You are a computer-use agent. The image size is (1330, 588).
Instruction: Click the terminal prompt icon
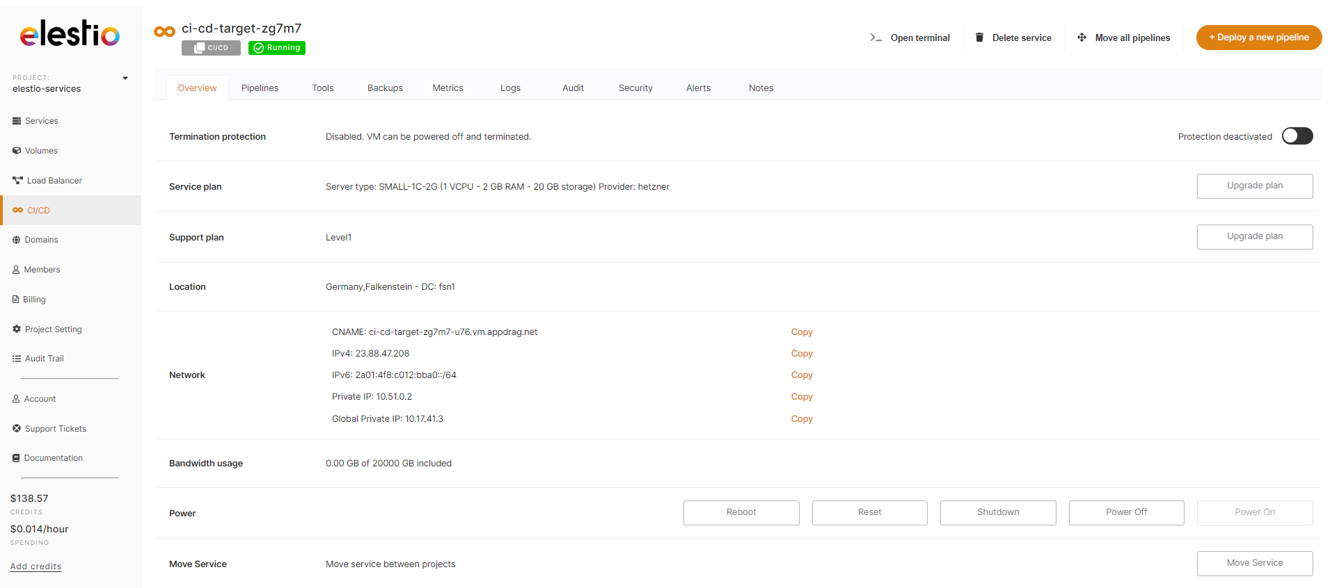(876, 38)
